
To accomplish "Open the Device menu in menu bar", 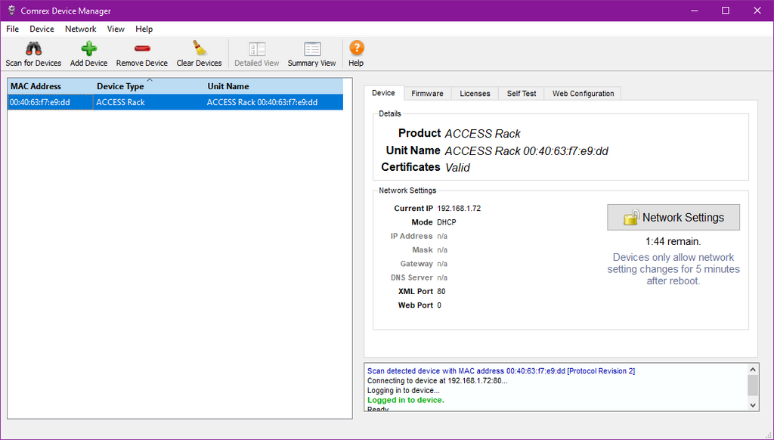I will 42,29.
